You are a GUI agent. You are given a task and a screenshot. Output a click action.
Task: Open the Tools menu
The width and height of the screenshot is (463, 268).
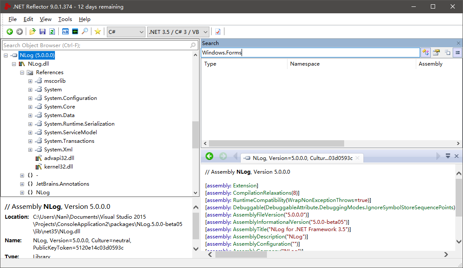tap(65, 19)
